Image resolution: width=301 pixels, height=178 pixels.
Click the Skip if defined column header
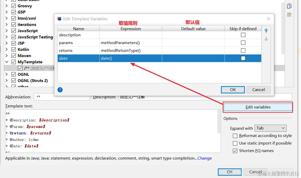pos(243,29)
